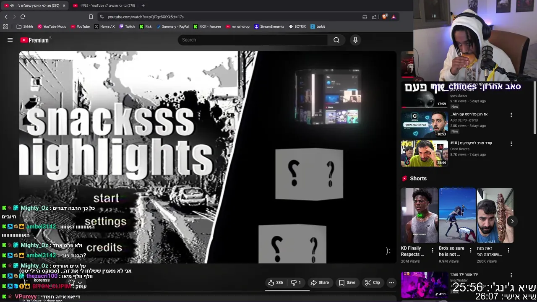Go to YouTube Premium home logo

35,40
